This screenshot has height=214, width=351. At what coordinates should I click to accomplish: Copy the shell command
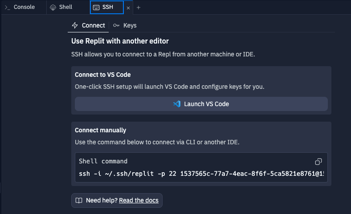318,162
